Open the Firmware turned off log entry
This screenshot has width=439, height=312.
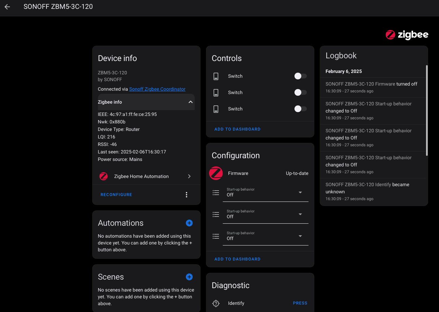[x=373, y=87]
